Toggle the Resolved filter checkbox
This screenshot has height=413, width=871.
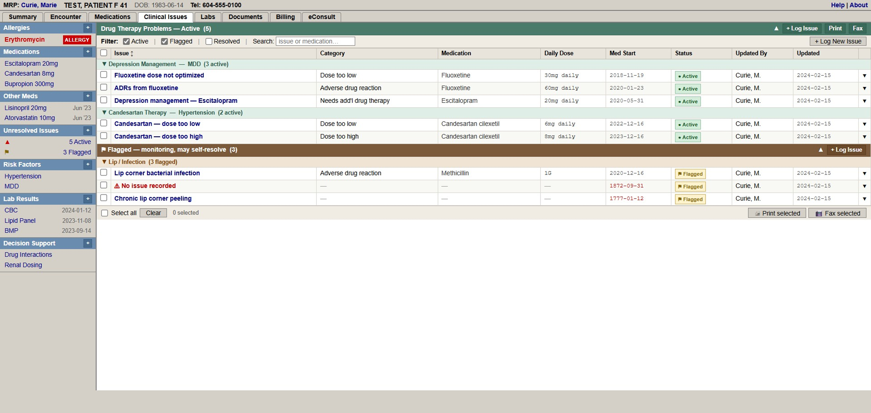pos(209,42)
